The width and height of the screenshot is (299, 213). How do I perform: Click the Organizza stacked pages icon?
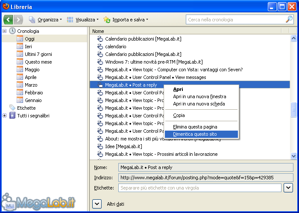(x=32, y=20)
